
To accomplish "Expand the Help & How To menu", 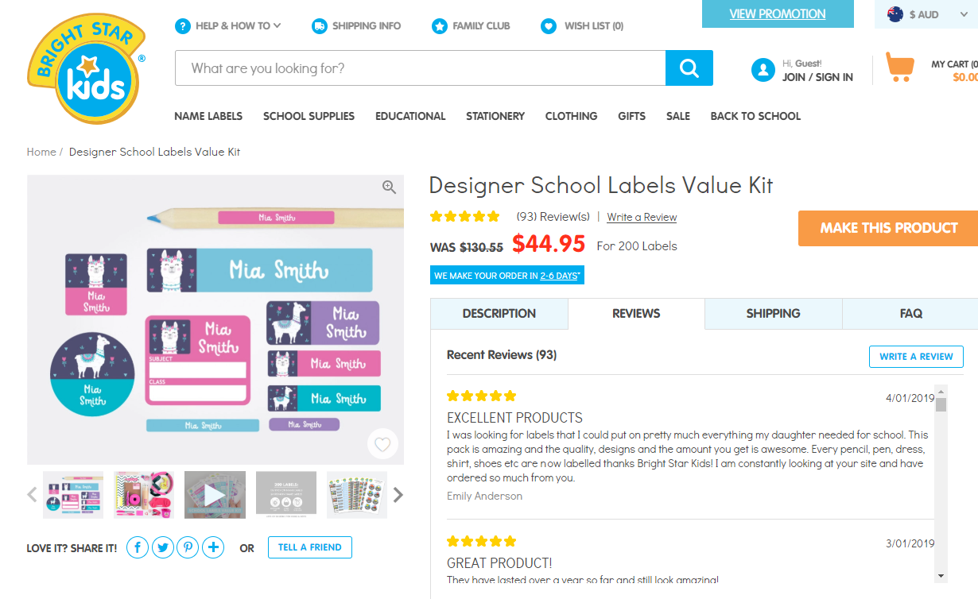I will [x=239, y=26].
